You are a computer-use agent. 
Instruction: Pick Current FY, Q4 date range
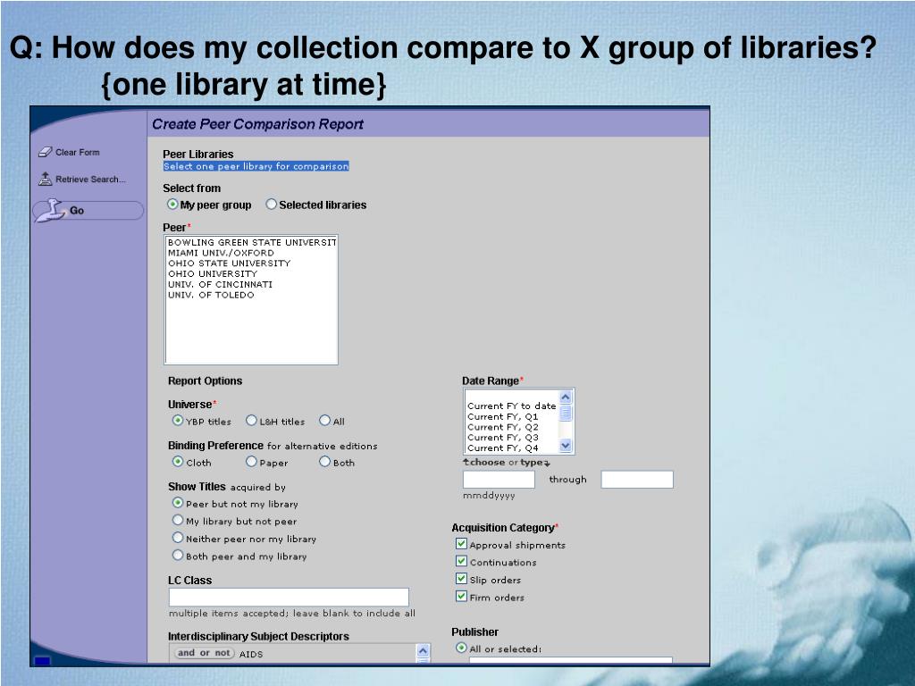[512, 448]
